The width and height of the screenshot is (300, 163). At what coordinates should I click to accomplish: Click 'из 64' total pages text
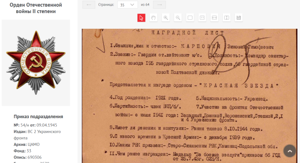(145, 4)
